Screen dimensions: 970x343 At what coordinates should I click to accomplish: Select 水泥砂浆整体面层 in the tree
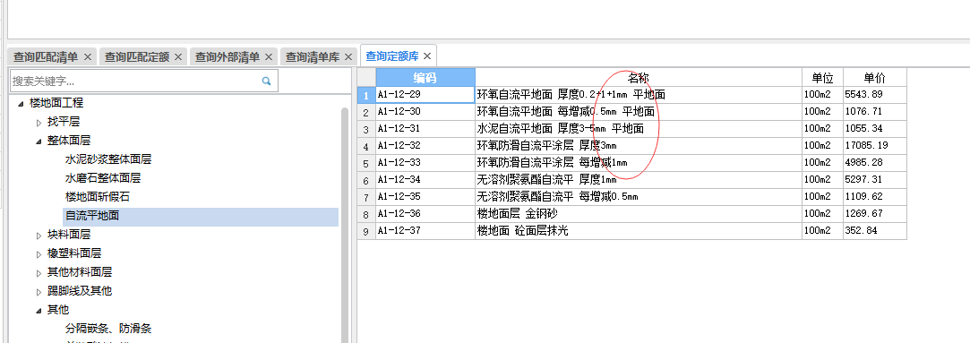108,159
